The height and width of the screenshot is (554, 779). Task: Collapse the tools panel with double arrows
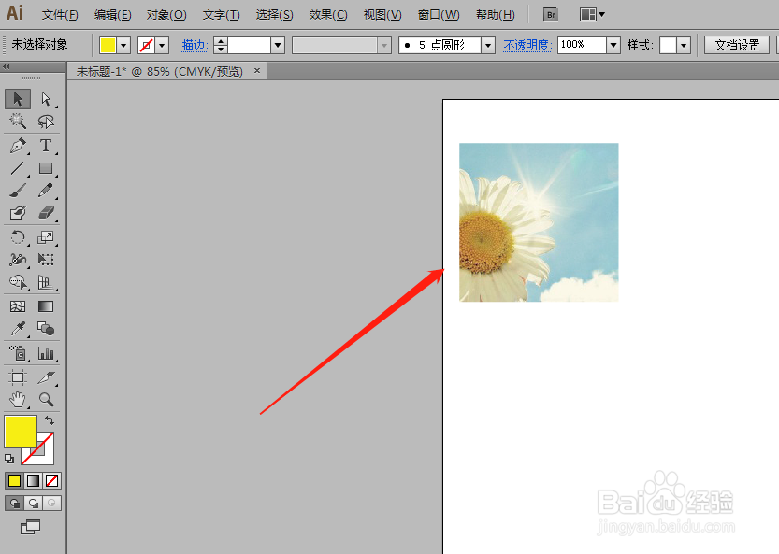point(6,66)
